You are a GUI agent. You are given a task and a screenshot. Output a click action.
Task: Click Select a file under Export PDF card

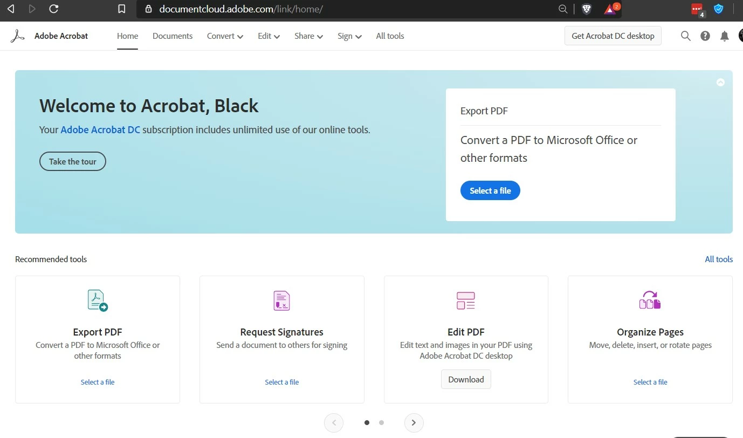tap(98, 382)
